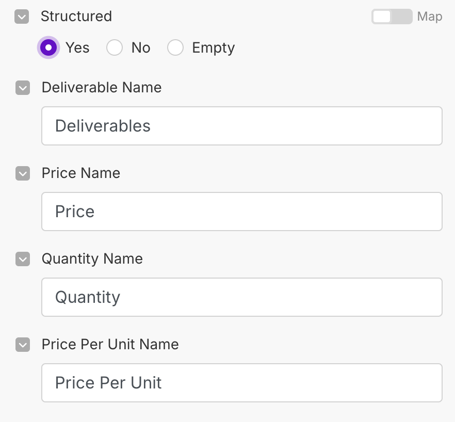Select the No radio option
The width and height of the screenshot is (455, 422).
[115, 47]
